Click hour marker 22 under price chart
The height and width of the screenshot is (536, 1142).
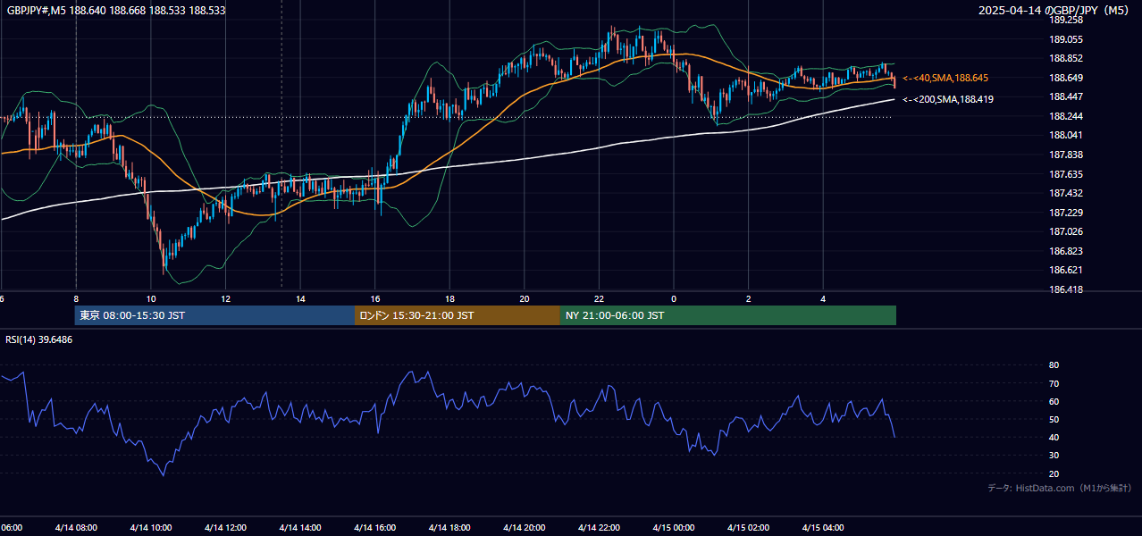click(x=599, y=298)
